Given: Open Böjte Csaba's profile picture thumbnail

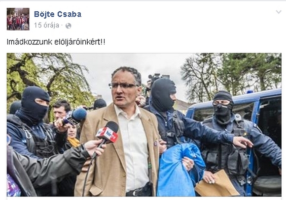Looking at the screenshot, I should 18,19.
